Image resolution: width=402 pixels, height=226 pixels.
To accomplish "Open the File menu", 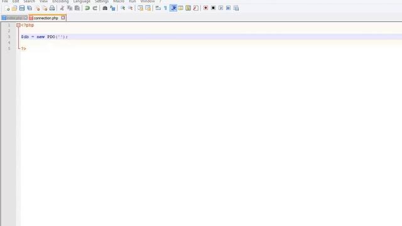I will 5,1.
